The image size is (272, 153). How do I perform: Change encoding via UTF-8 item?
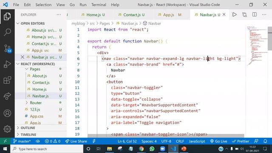pyautogui.click(x=166, y=141)
